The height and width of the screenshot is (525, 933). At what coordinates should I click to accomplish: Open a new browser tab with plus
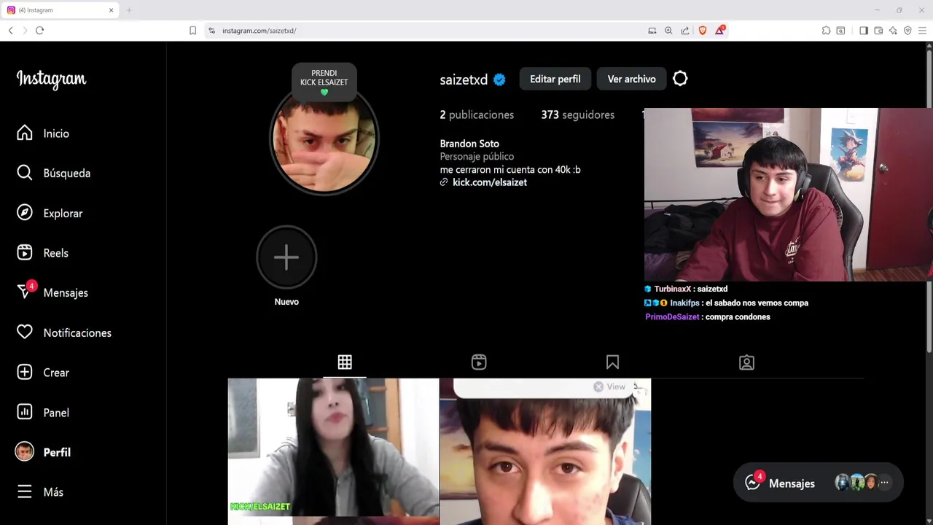click(x=129, y=10)
